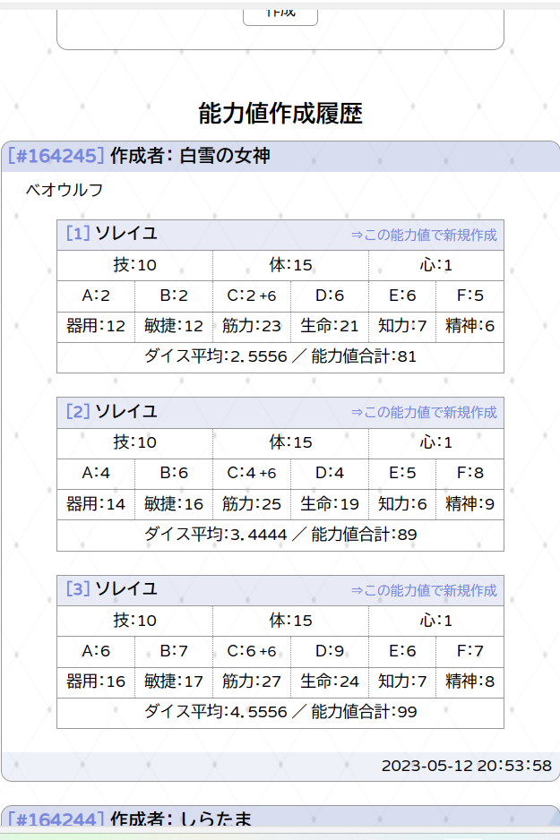Click the [3] index link
The height and width of the screenshot is (840, 560).
(x=78, y=589)
